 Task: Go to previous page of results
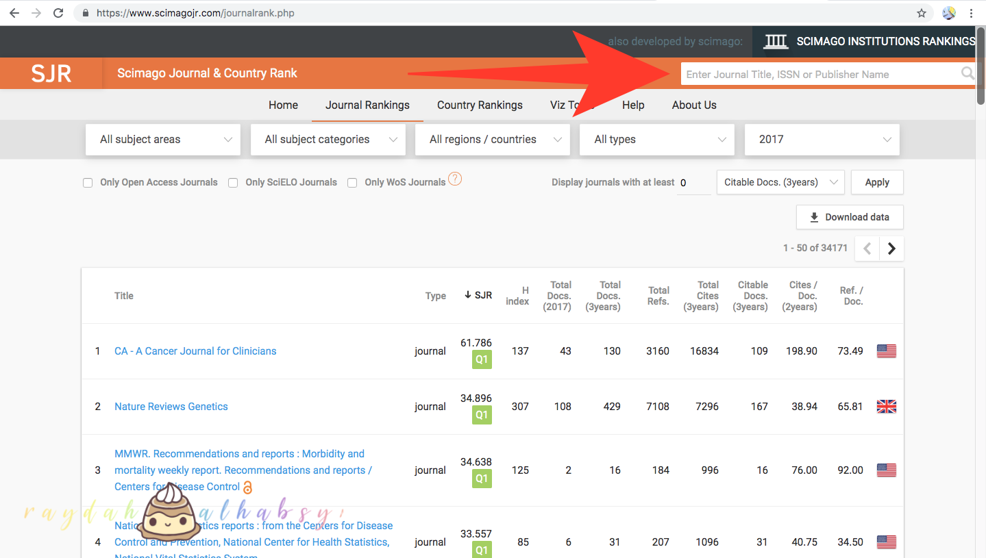click(x=867, y=249)
